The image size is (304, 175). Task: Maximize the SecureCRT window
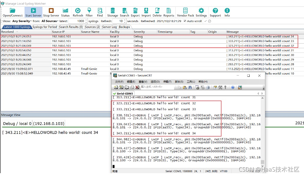click(x=248, y=76)
